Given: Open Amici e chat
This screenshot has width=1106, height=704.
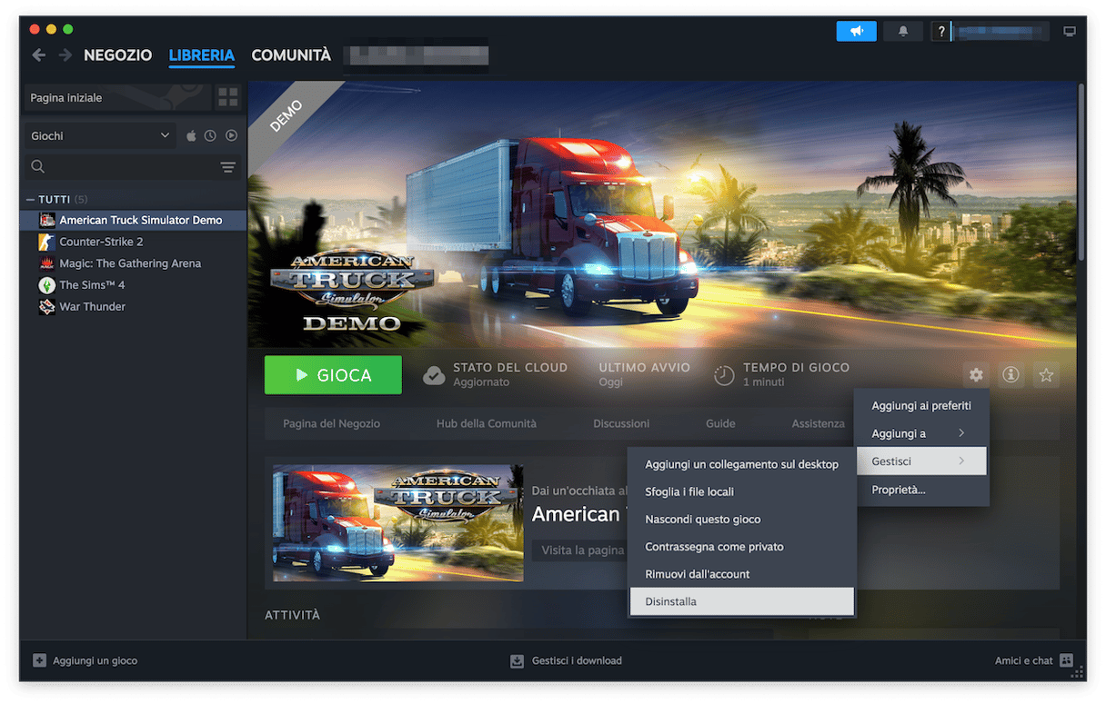Looking at the screenshot, I should 1024,660.
